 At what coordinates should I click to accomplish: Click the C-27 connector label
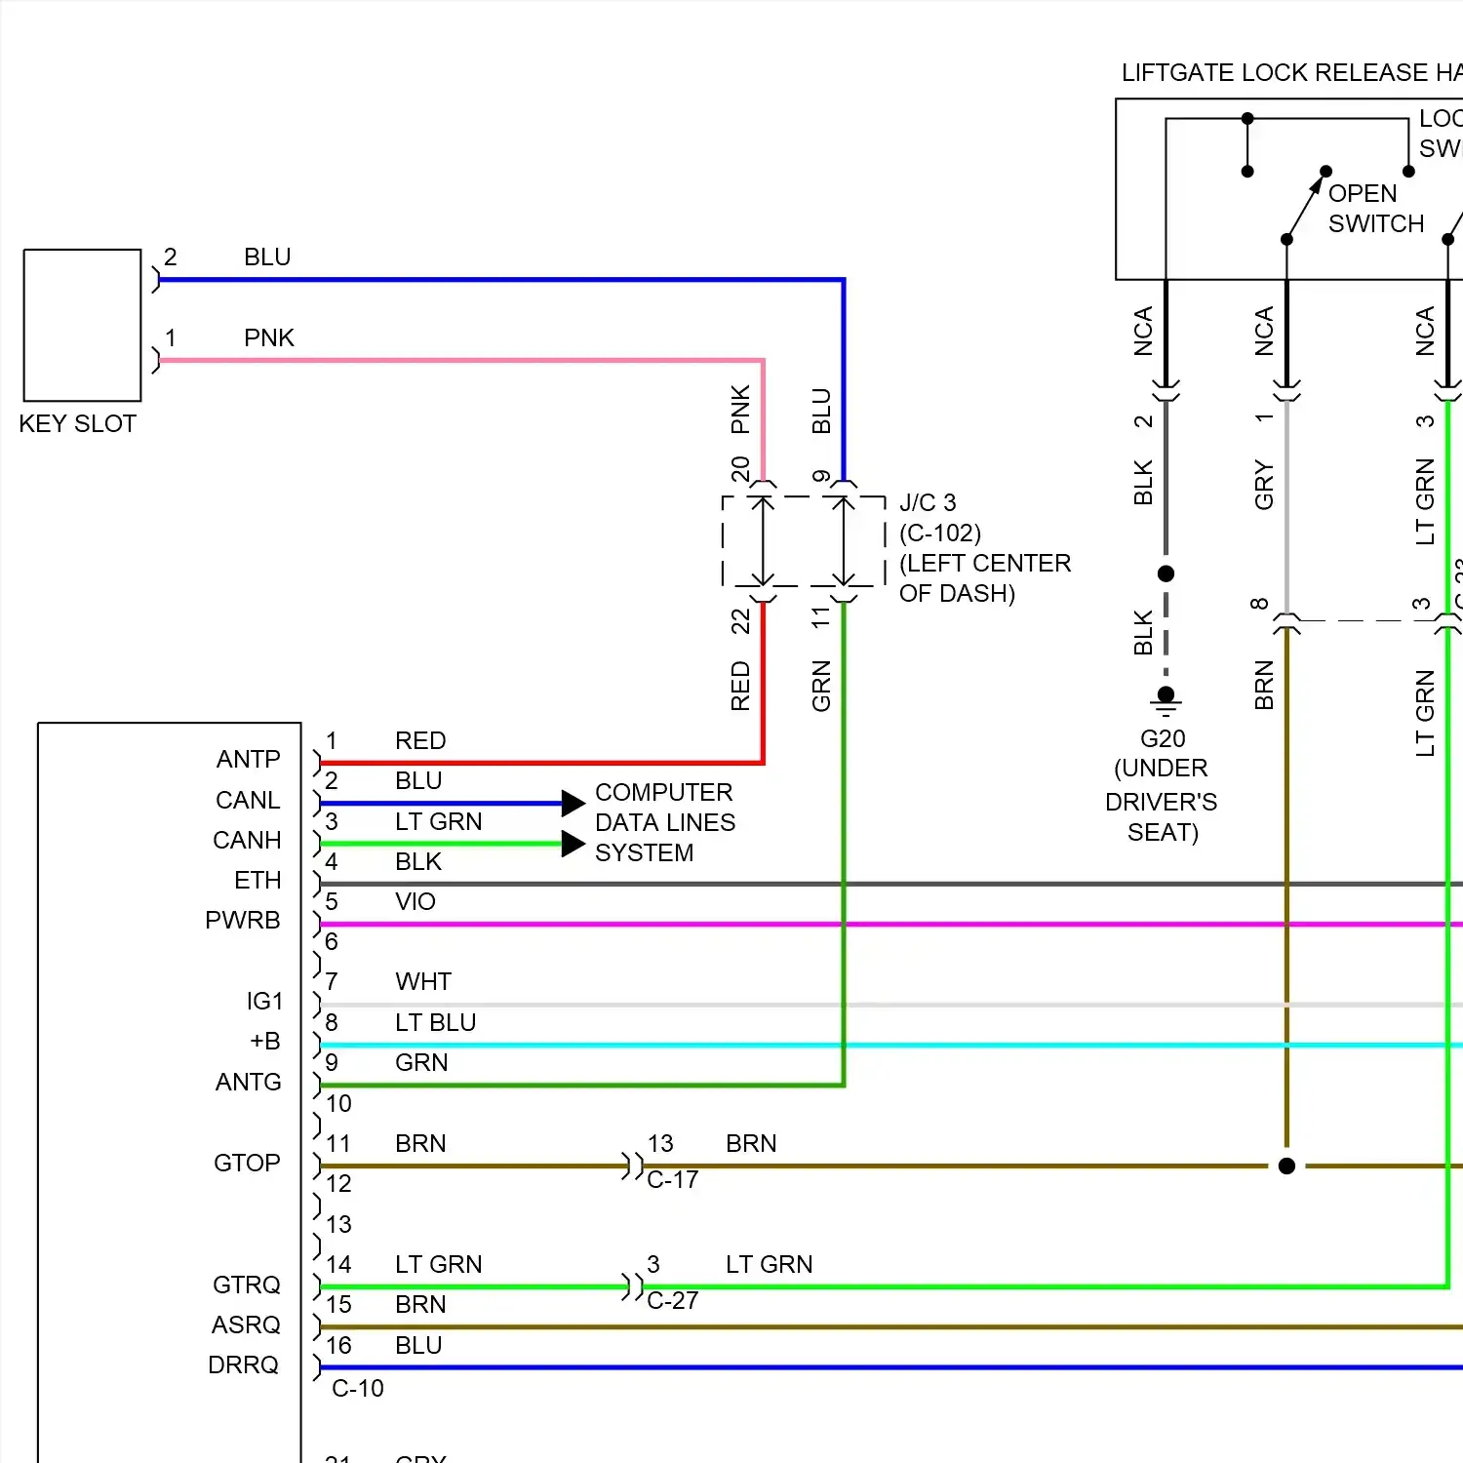(673, 1300)
